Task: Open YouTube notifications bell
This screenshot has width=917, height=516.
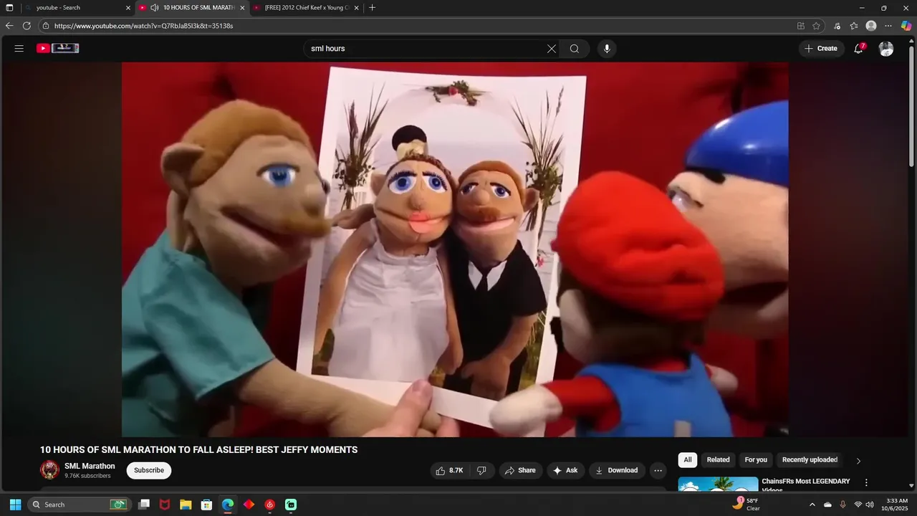Action: (x=858, y=49)
